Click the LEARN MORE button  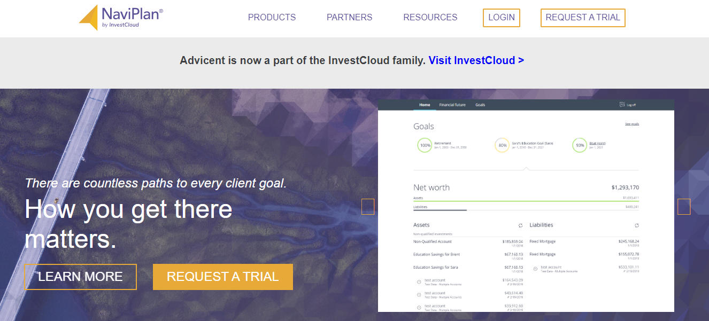click(81, 277)
